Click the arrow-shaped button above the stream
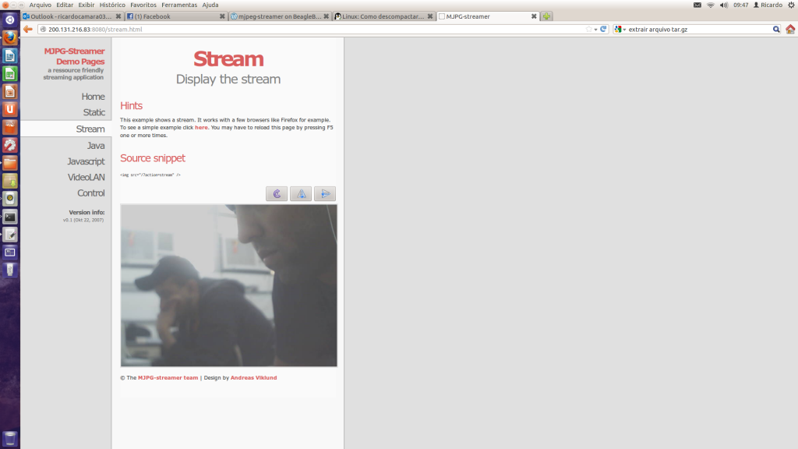Image resolution: width=798 pixels, height=449 pixels. click(324, 194)
